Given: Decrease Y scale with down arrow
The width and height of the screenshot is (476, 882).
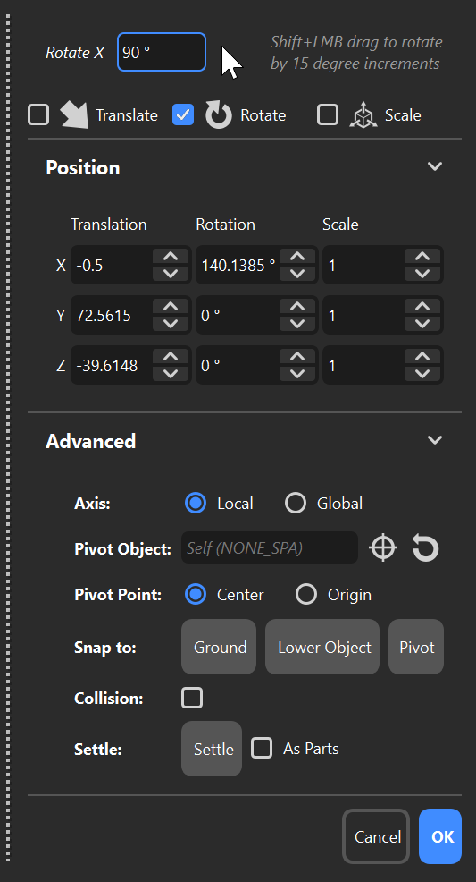Looking at the screenshot, I should (x=422, y=324).
